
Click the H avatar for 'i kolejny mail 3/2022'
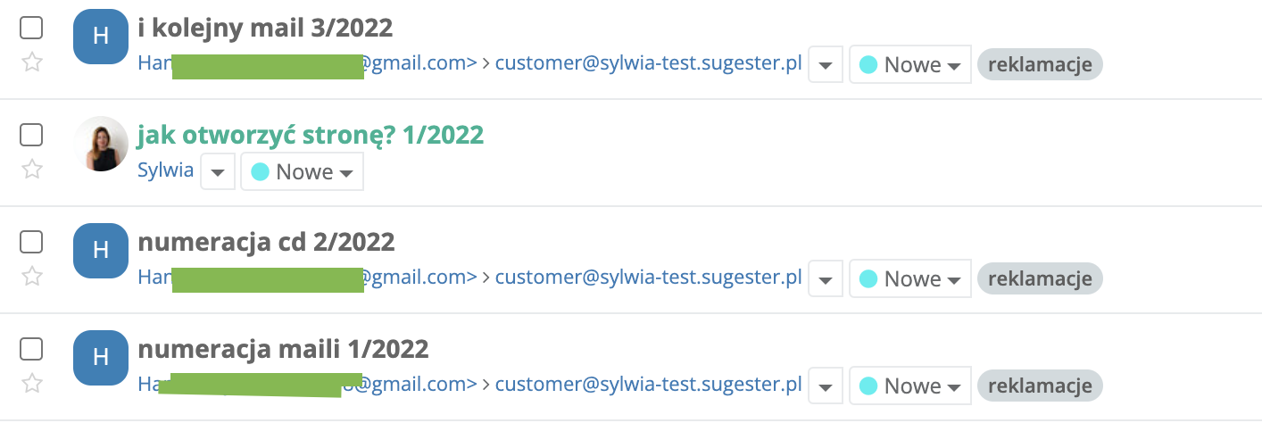tap(101, 37)
